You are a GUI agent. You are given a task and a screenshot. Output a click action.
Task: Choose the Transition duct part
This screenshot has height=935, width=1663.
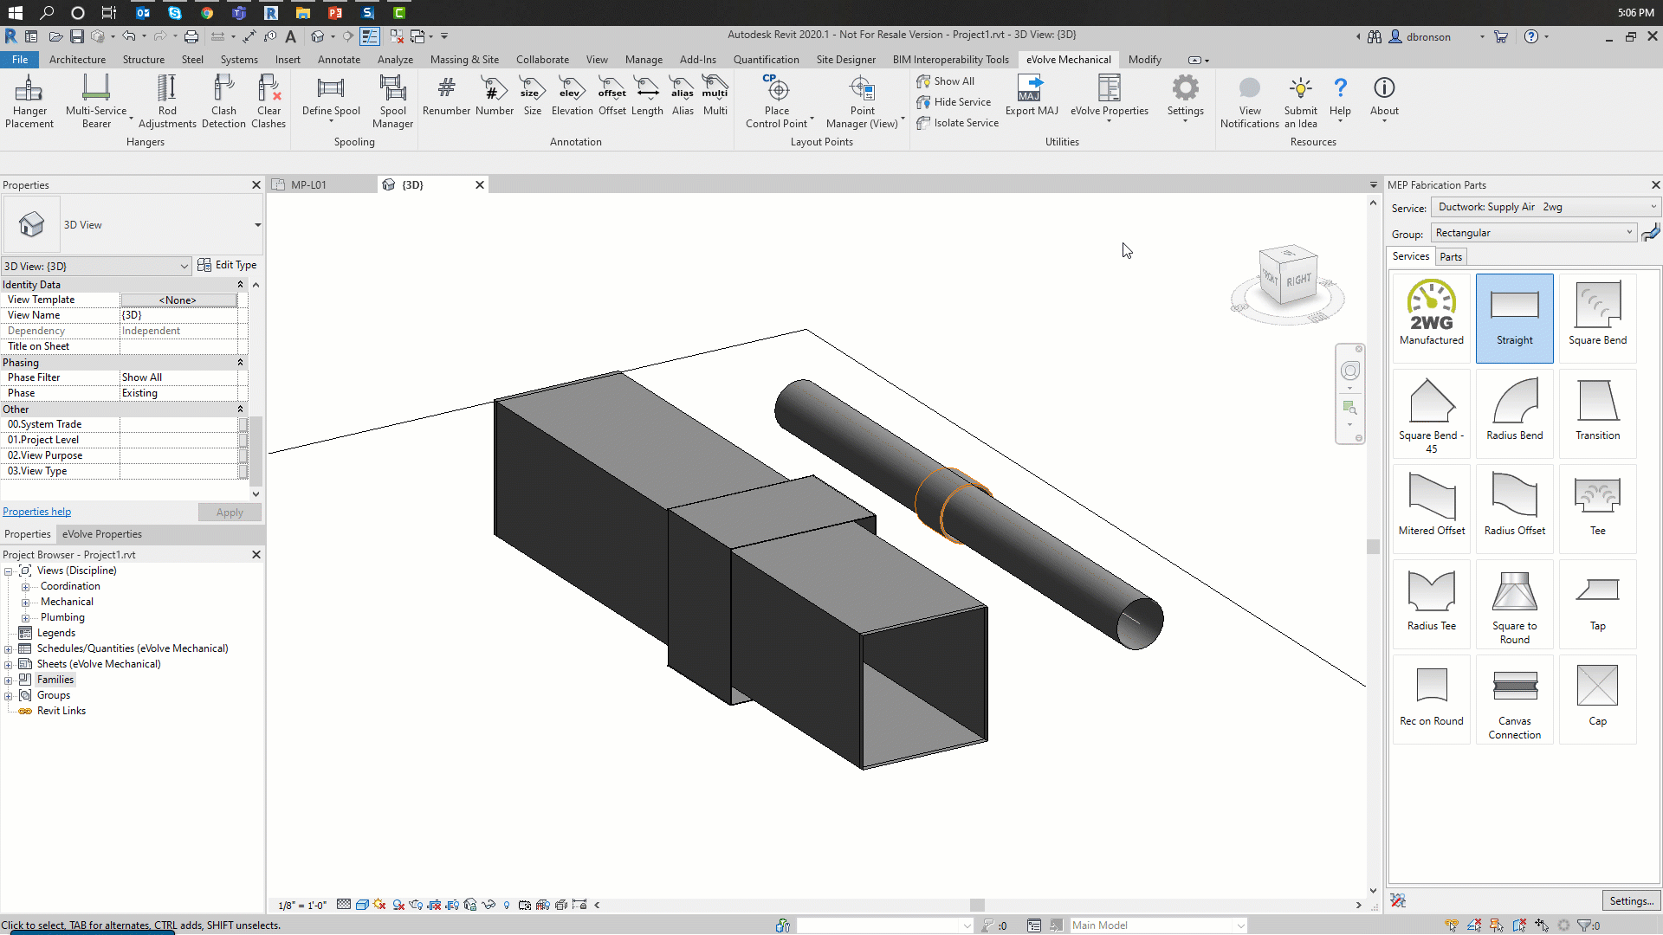pos(1597,412)
